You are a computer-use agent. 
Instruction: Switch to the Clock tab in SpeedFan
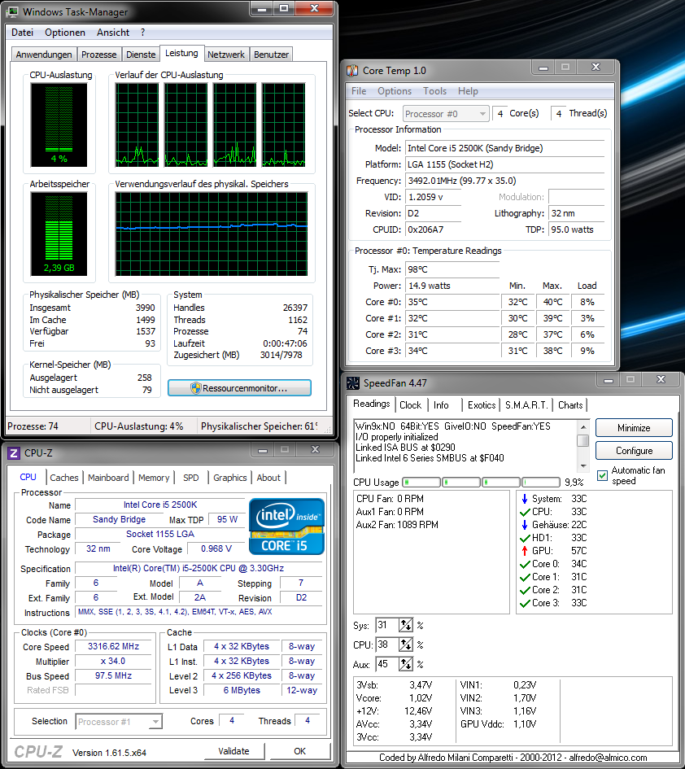pos(410,405)
